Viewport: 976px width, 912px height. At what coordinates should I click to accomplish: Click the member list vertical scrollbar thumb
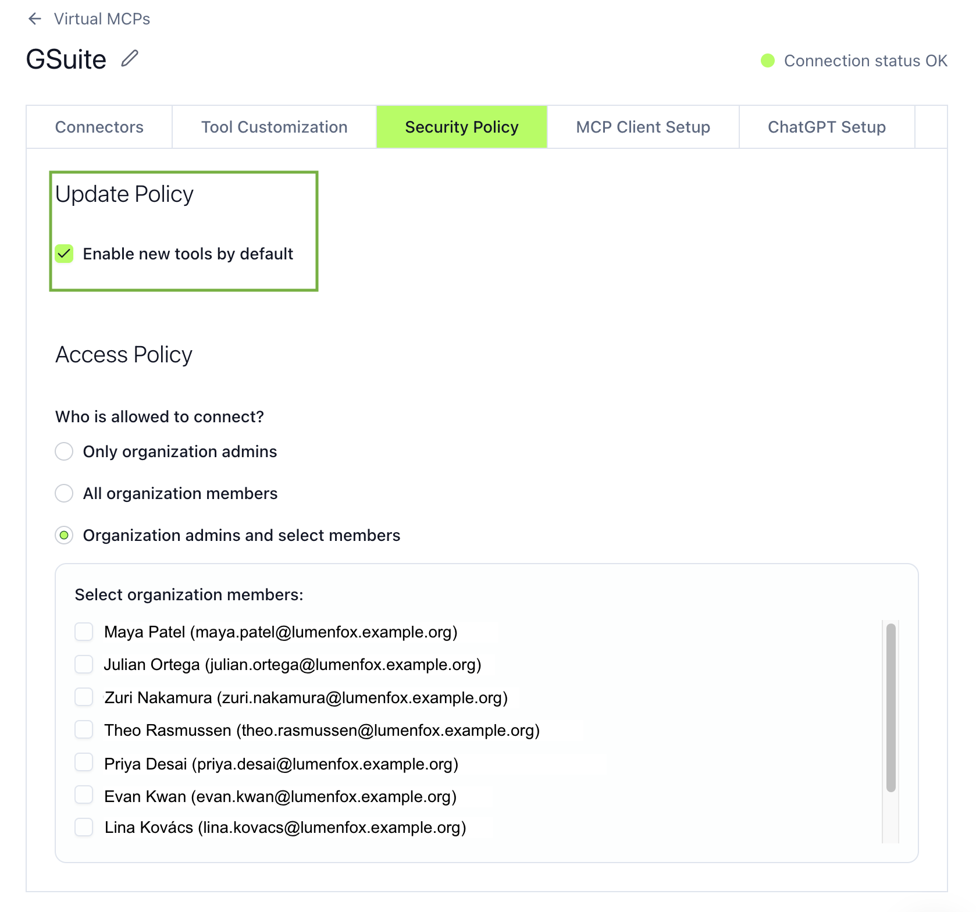(890, 707)
